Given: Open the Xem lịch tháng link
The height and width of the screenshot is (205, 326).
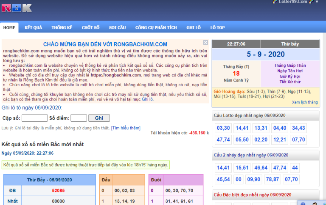Looking at the screenshot, I should click(305, 102).
